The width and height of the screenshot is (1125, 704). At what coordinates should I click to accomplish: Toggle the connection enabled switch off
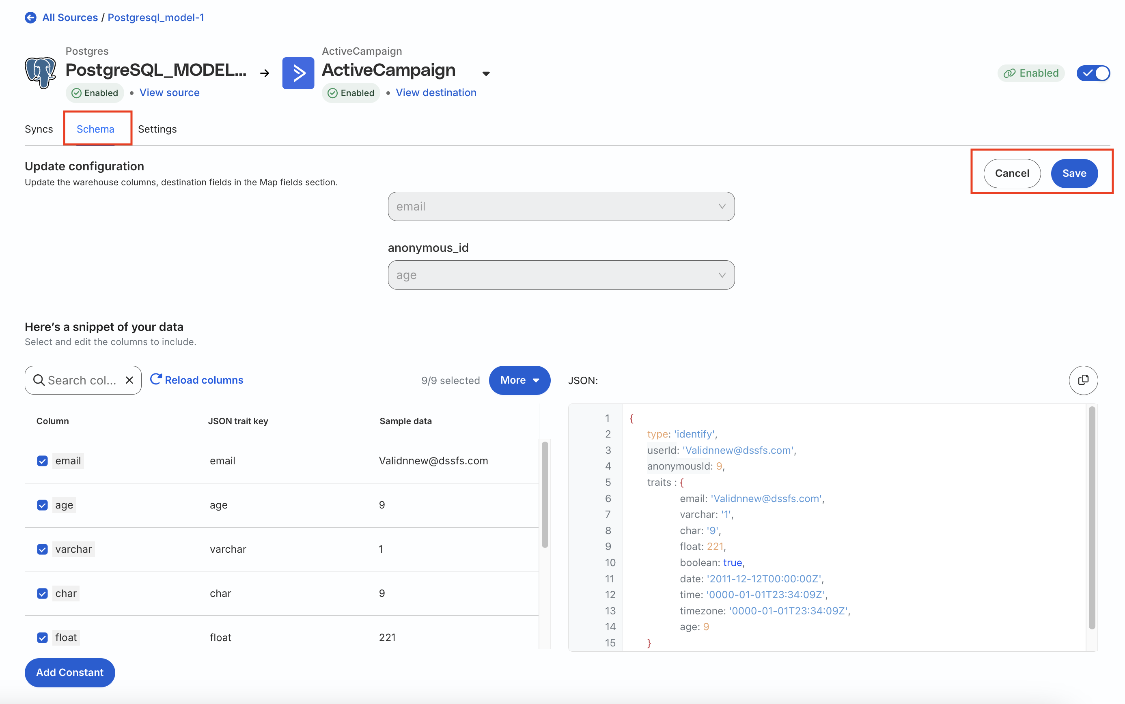click(x=1093, y=73)
